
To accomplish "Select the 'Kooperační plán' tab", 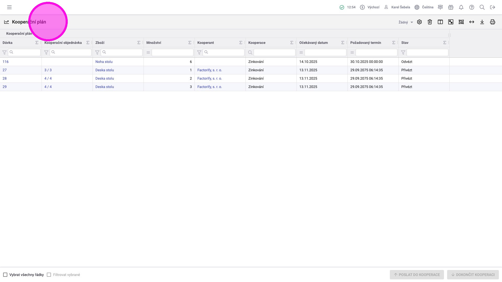I will click(19, 33).
